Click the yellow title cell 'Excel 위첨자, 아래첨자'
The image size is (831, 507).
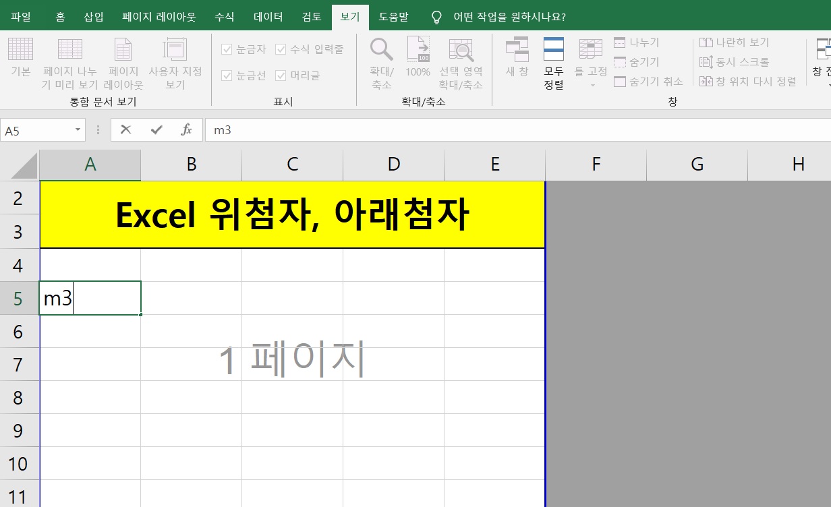coord(292,215)
